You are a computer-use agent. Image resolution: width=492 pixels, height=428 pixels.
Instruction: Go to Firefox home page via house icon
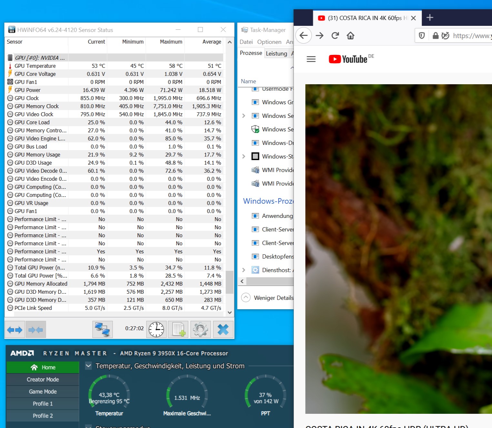[350, 36]
